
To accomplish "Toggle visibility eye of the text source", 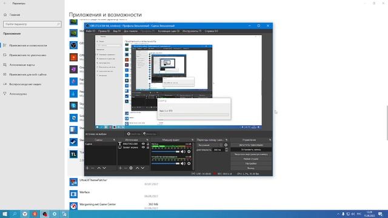I will [143, 144].
